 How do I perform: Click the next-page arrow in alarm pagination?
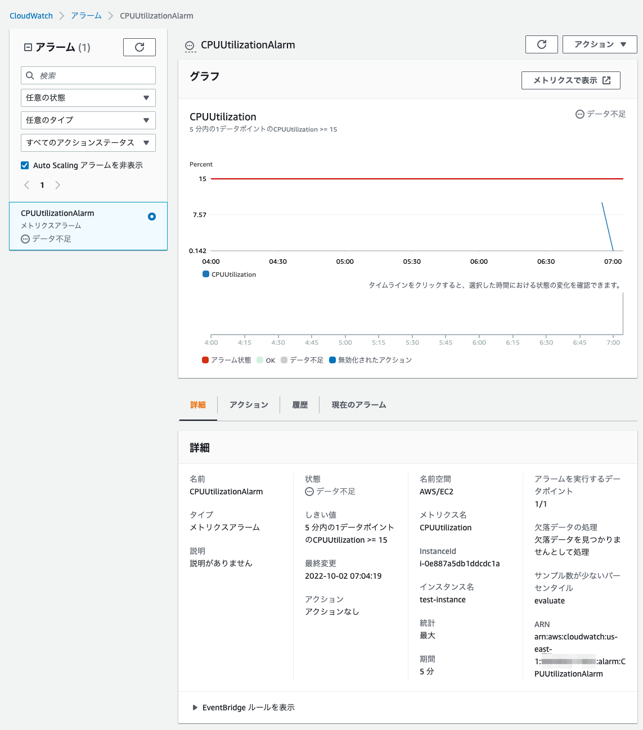57,184
